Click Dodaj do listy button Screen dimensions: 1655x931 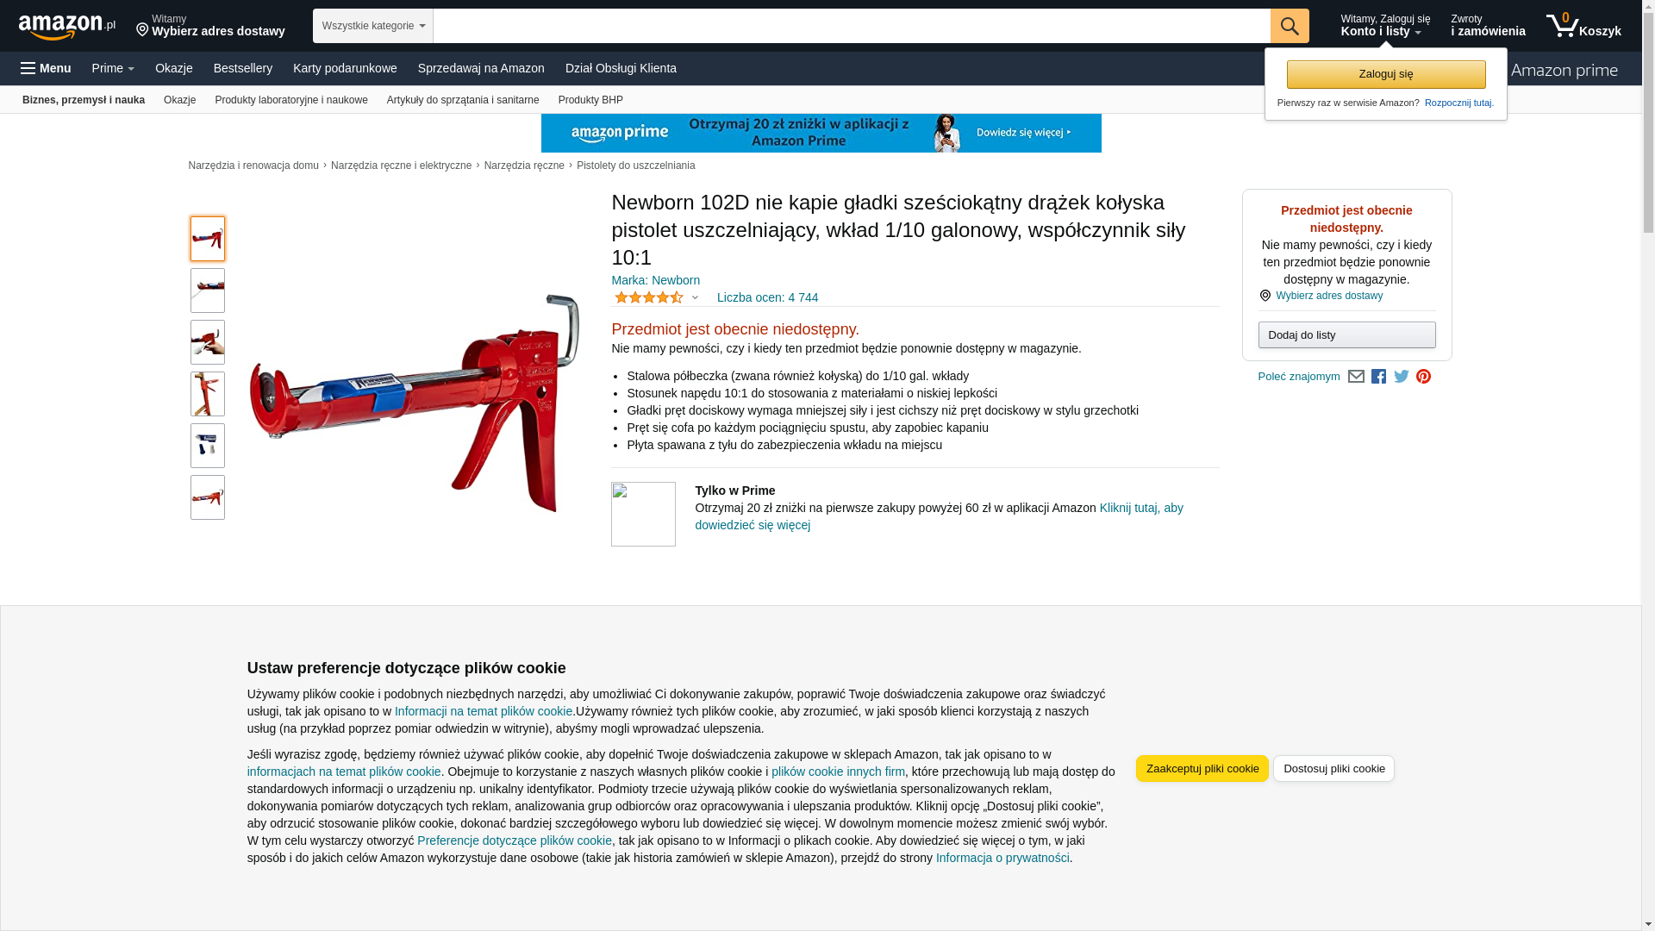[1346, 334]
